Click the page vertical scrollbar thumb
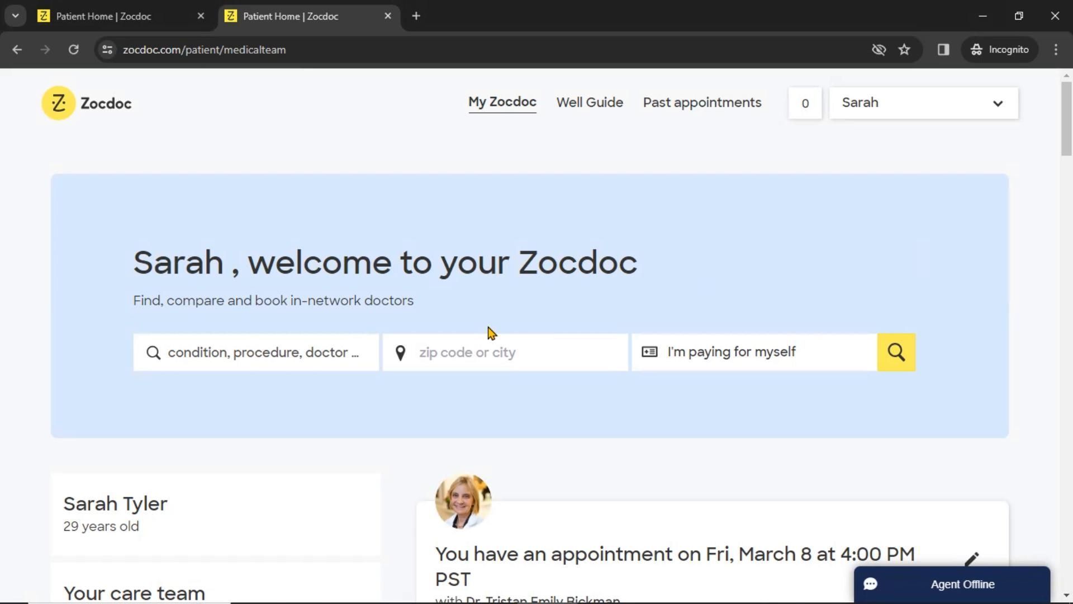The image size is (1073, 604). 1066,119
